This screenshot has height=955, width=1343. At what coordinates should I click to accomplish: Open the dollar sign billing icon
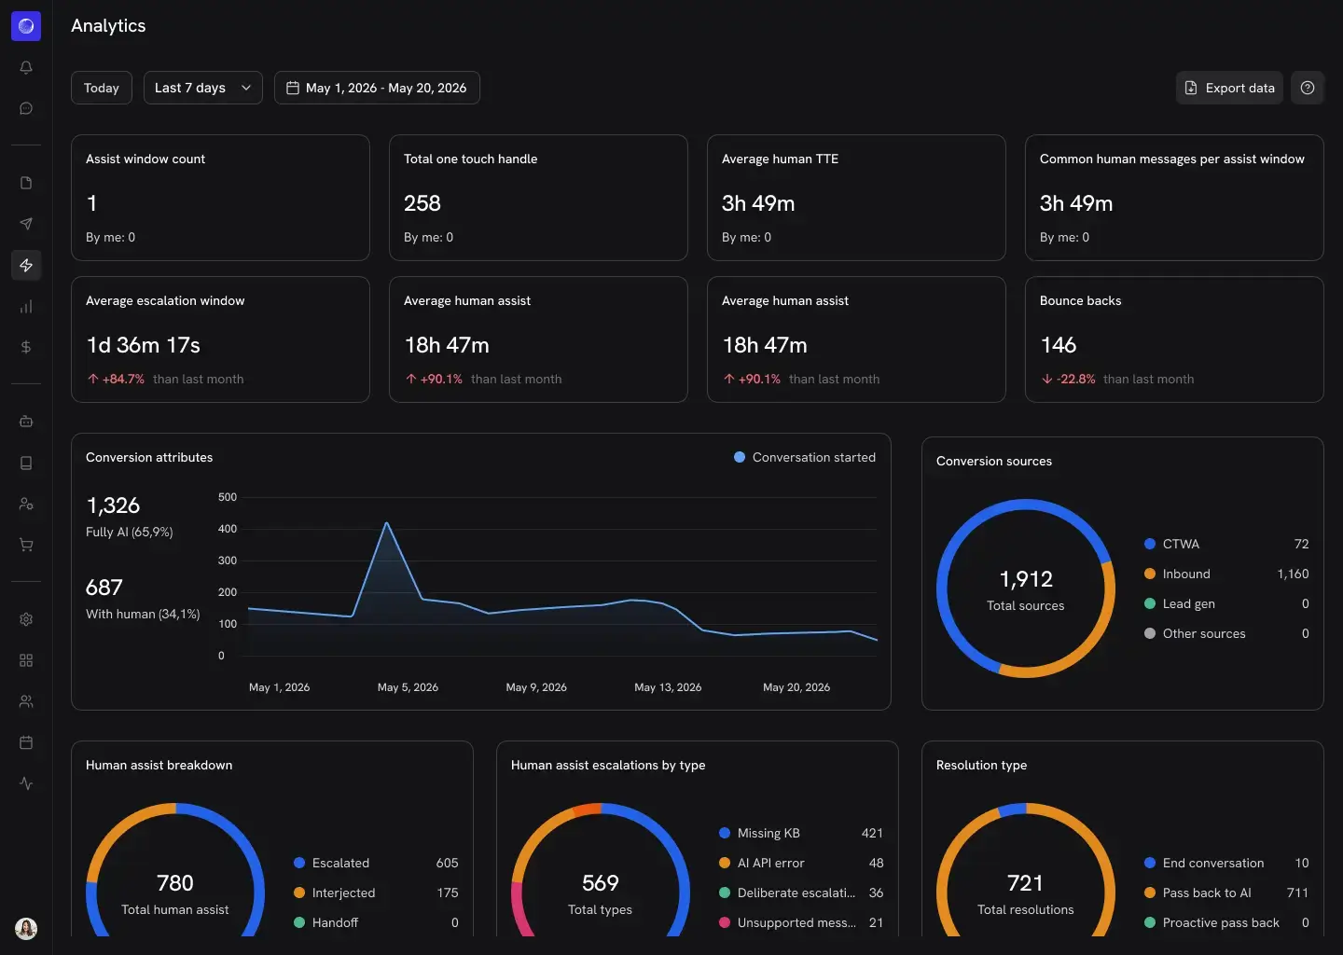point(26,347)
